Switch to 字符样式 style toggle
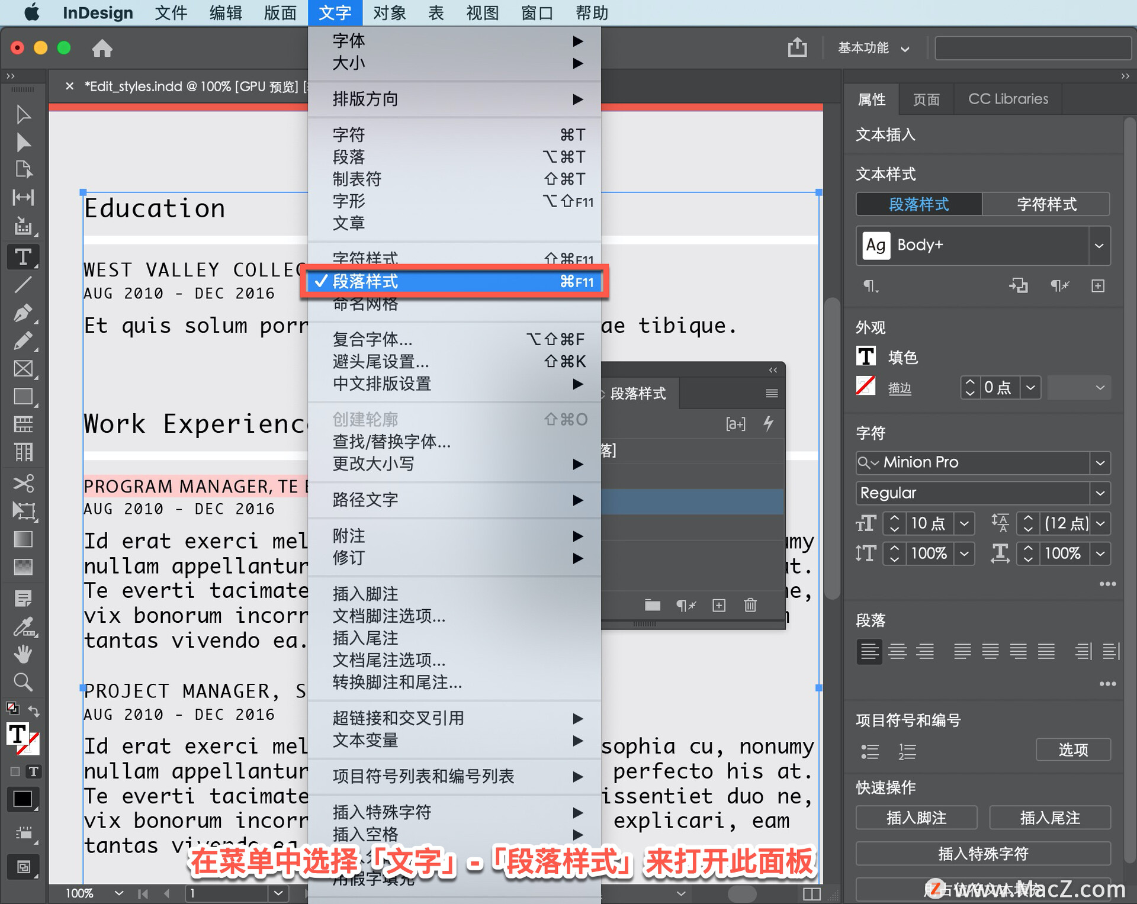Image resolution: width=1137 pixels, height=904 pixels. 1046,204
